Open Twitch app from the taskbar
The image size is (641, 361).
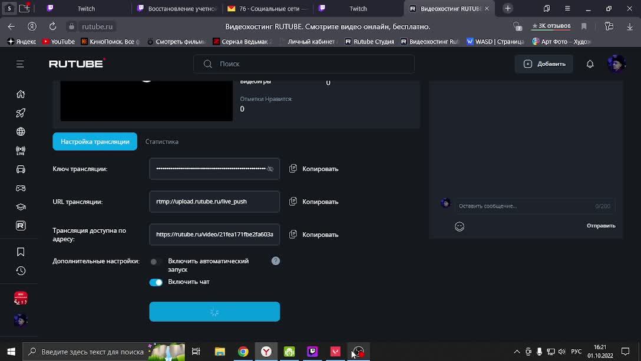[x=312, y=352]
